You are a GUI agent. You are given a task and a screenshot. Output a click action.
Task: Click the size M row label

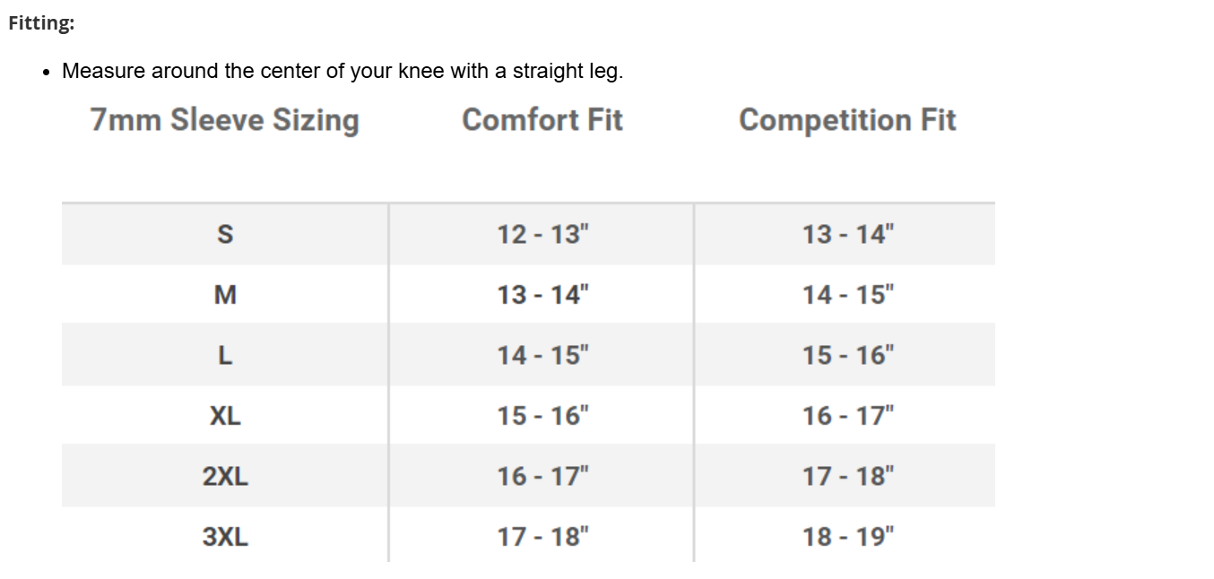tap(225, 295)
